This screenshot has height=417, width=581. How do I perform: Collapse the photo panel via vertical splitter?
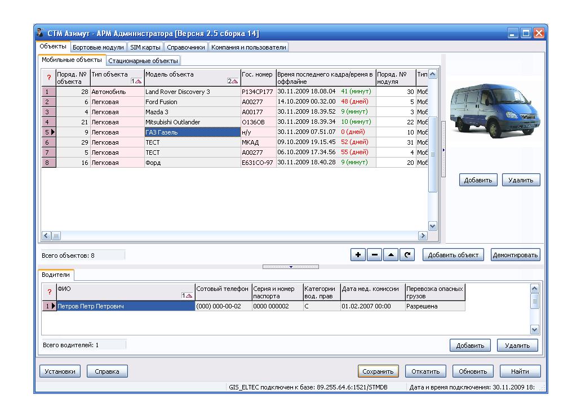(443, 150)
